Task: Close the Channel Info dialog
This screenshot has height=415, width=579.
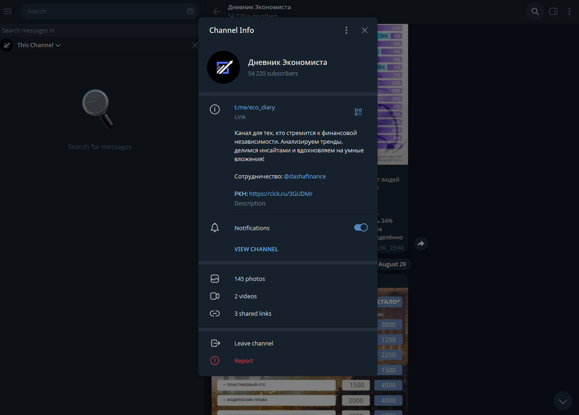Action: click(364, 30)
